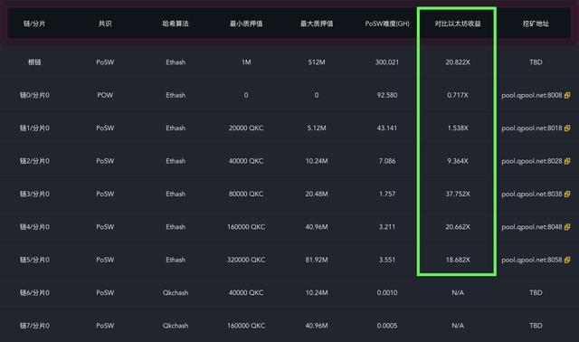This screenshot has height=342, width=579.
Task: Click the 最大质押值 column header
Action: tap(317, 24)
